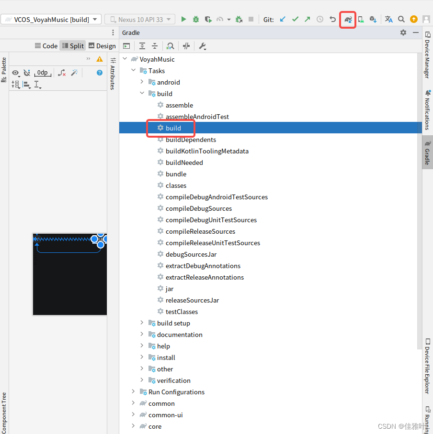Toggle view options with the eye icon
This screenshot has width=433, height=434.
point(16,73)
